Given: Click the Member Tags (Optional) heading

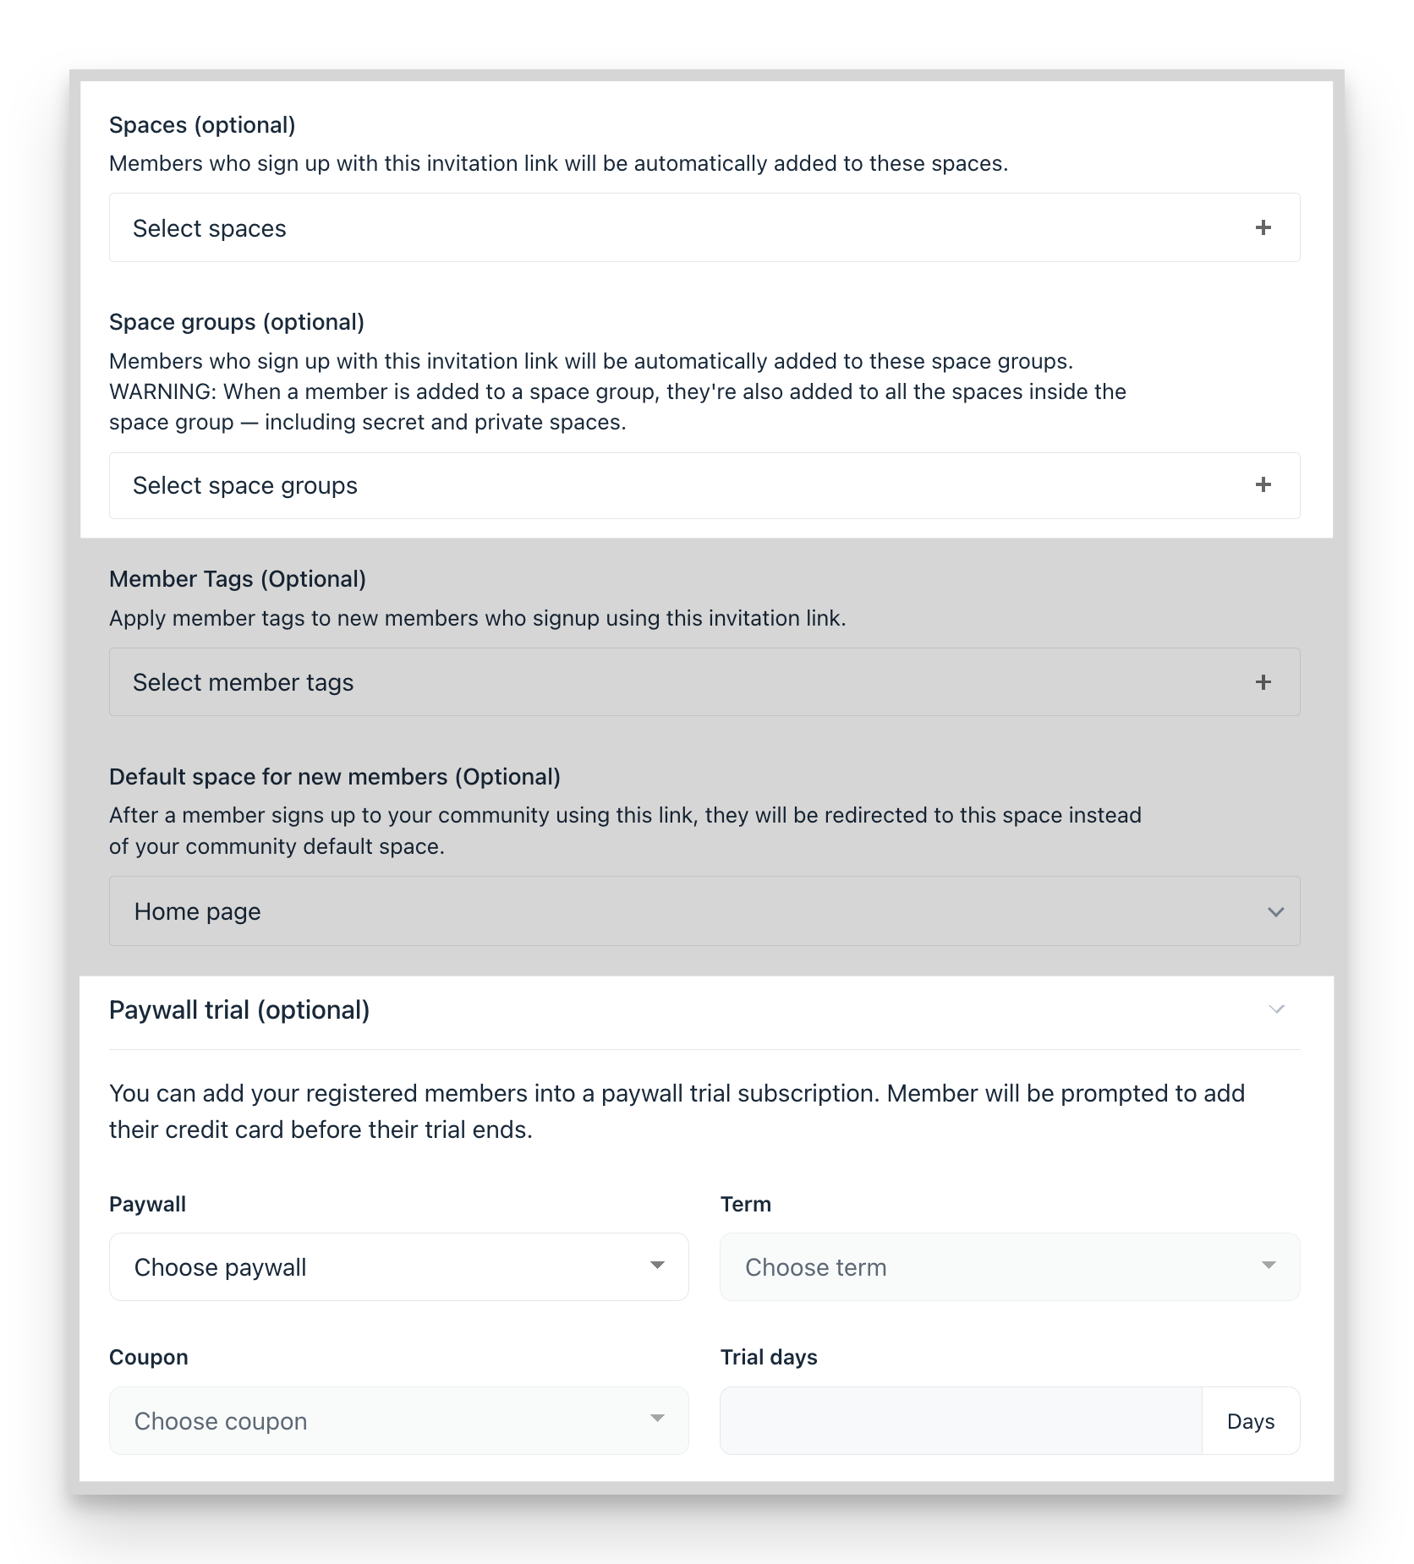Looking at the screenshot, I should point(238,579).
